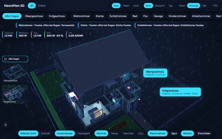Select Normal overlay mode
Image resolution: width=222 pixels, height=139 pixels.
point(101,133)
